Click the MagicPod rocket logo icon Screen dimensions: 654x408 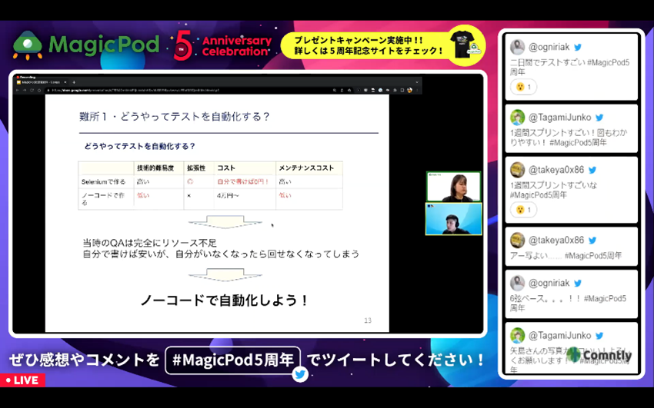tap(28, 45)
